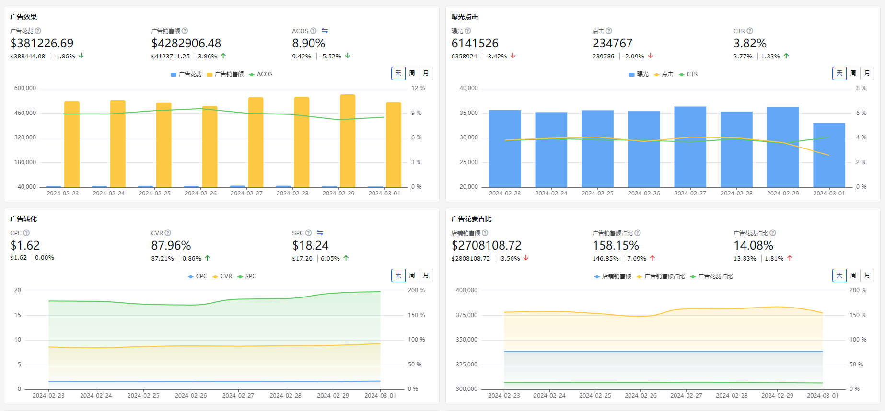Toggle 广告销售额占比 legend series

click(x=661, y=276)
